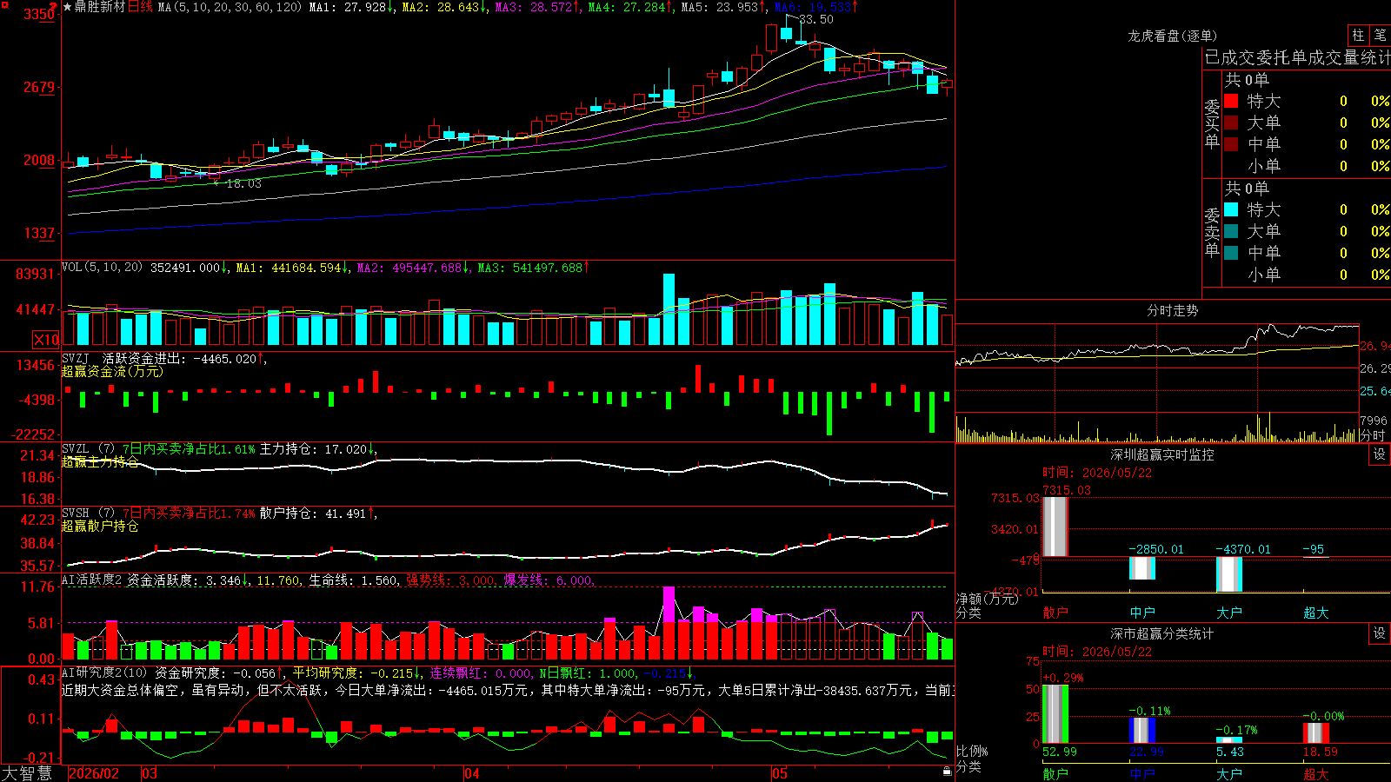The image size is (1391, 782).
Task: Select 小单 row under 委买单
Action: click(x=1307, y=166)
